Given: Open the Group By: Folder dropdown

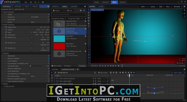Looking at the screenshot, I should click(75, 18).
